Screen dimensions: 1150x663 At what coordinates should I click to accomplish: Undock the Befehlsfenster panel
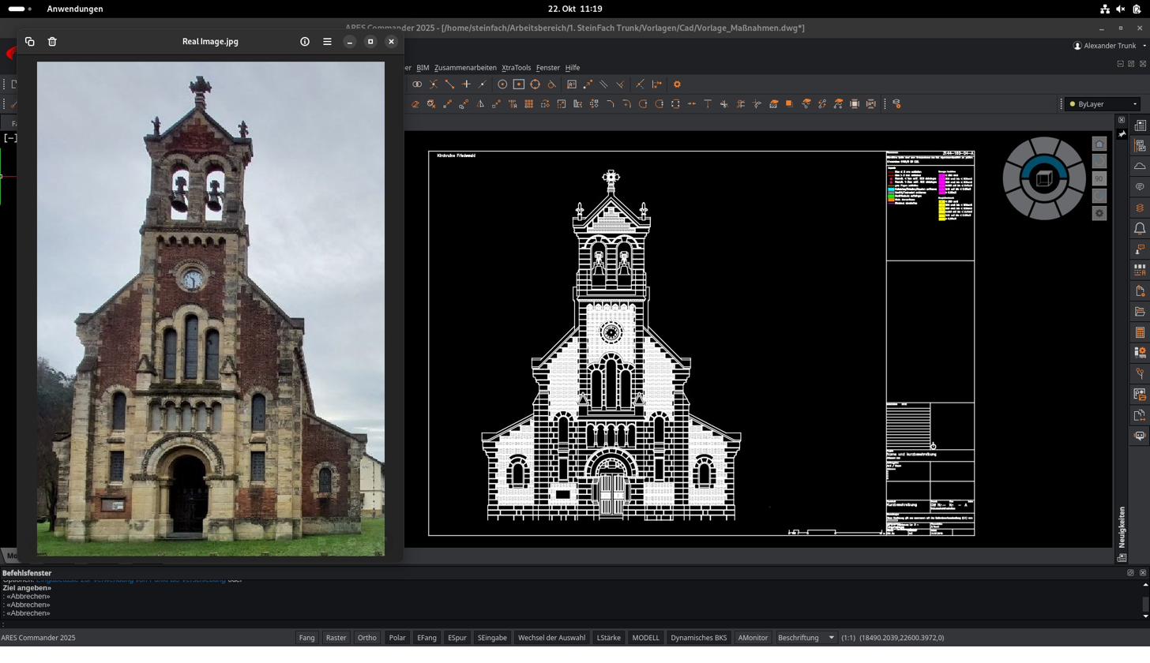1130,573
